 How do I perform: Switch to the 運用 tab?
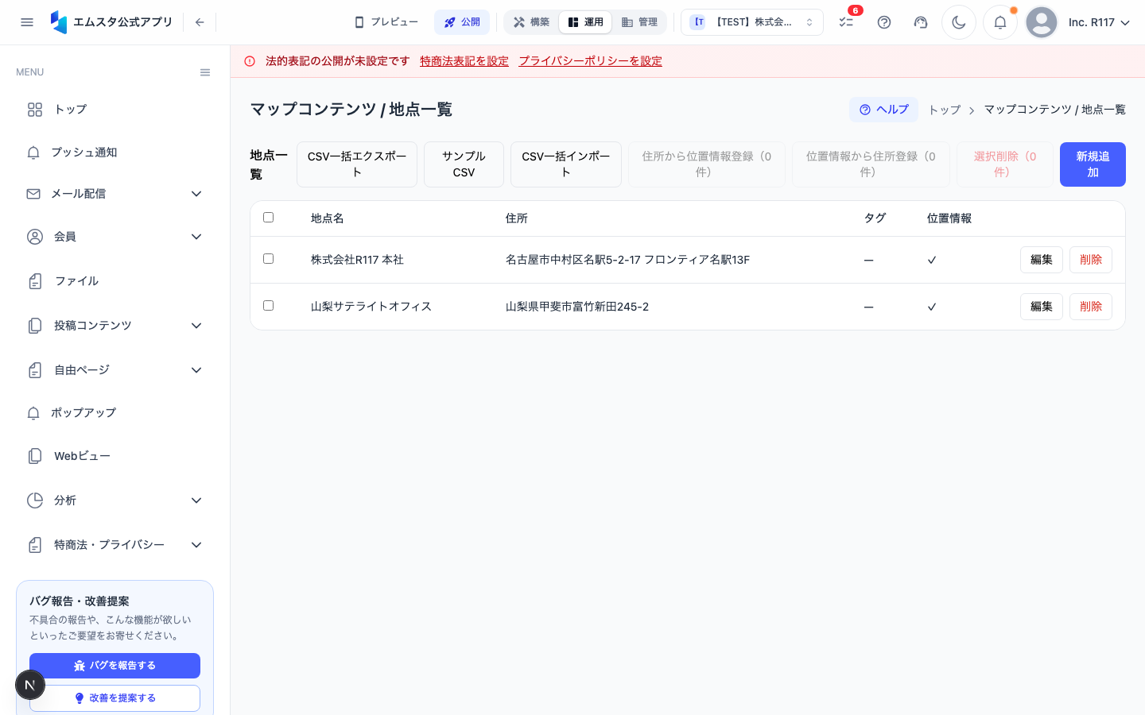(x=585, y=22)
